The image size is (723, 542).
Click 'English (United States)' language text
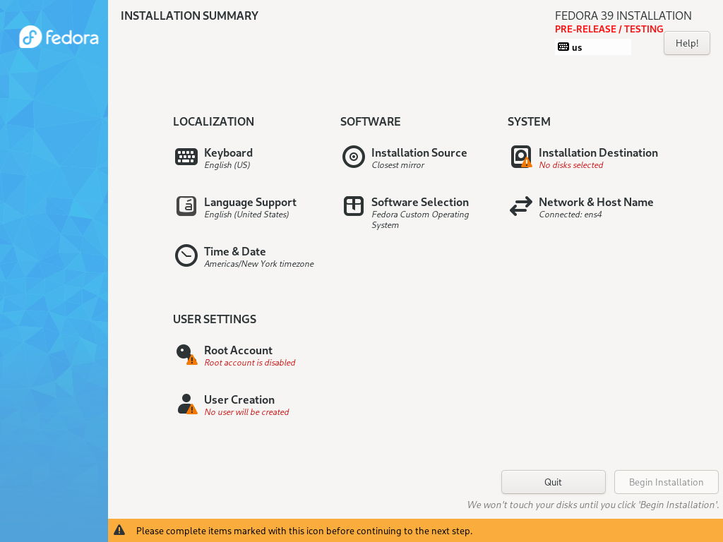point(246,215)
